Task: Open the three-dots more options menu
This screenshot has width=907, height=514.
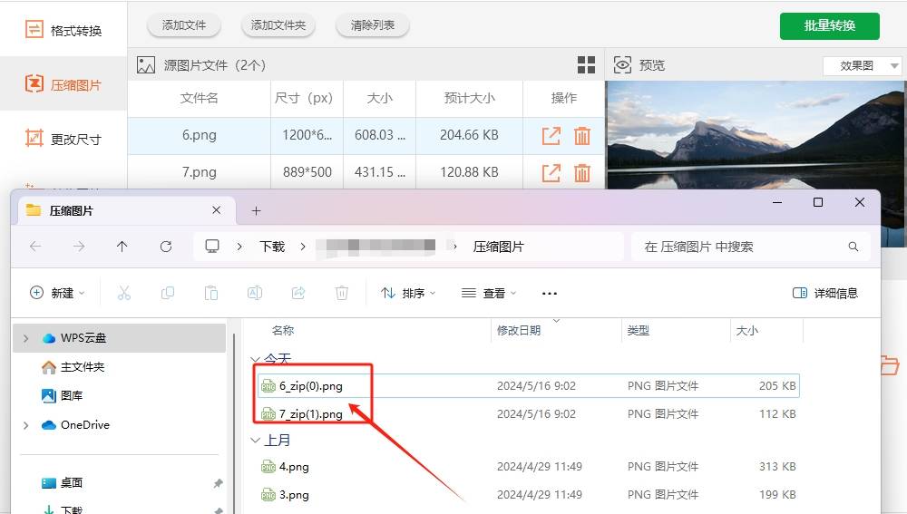Action: click(x=550, y=293)
